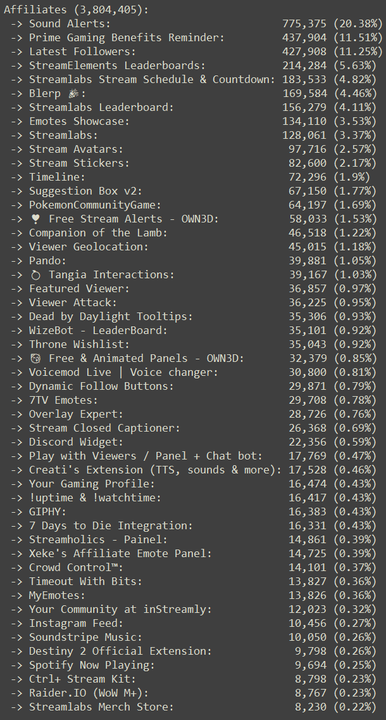Click Voicemod Live | Voice changer entry
Screen dimensions: 386x720
[124, 372]
